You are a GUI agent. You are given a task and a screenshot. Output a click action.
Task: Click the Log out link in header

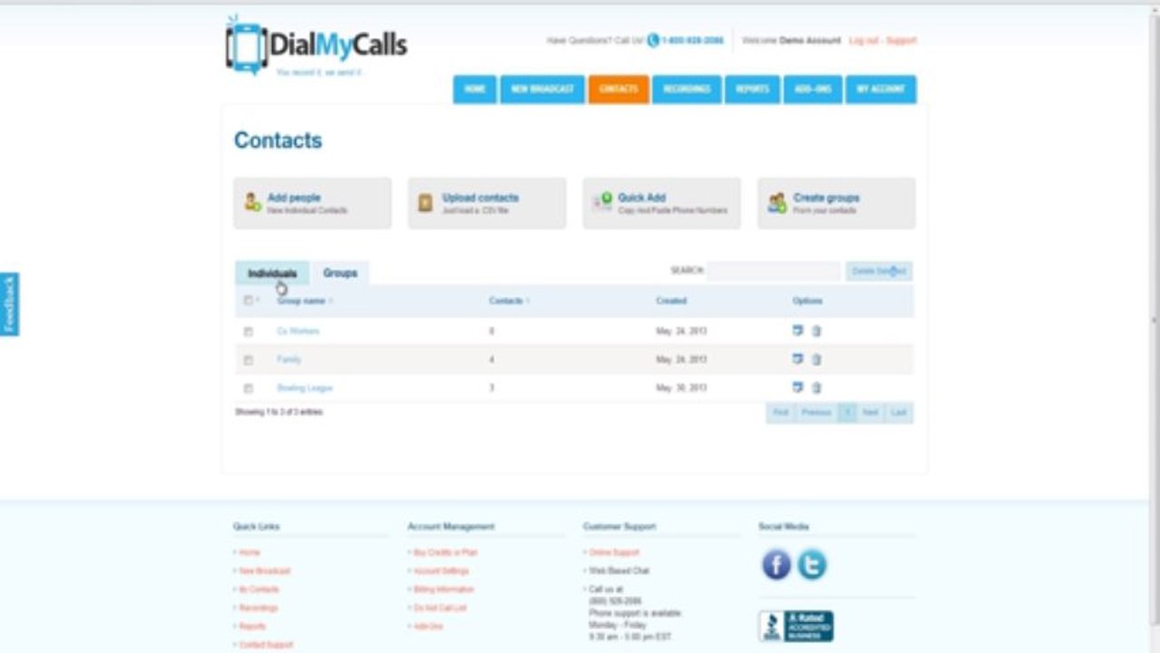[x=863, y=41]
